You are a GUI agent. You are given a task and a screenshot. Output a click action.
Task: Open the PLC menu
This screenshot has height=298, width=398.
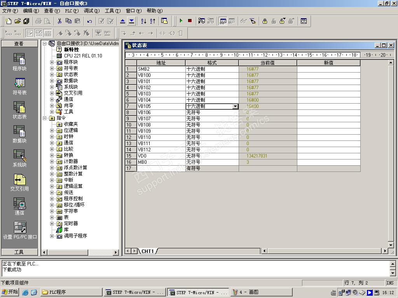pos(72,10)
